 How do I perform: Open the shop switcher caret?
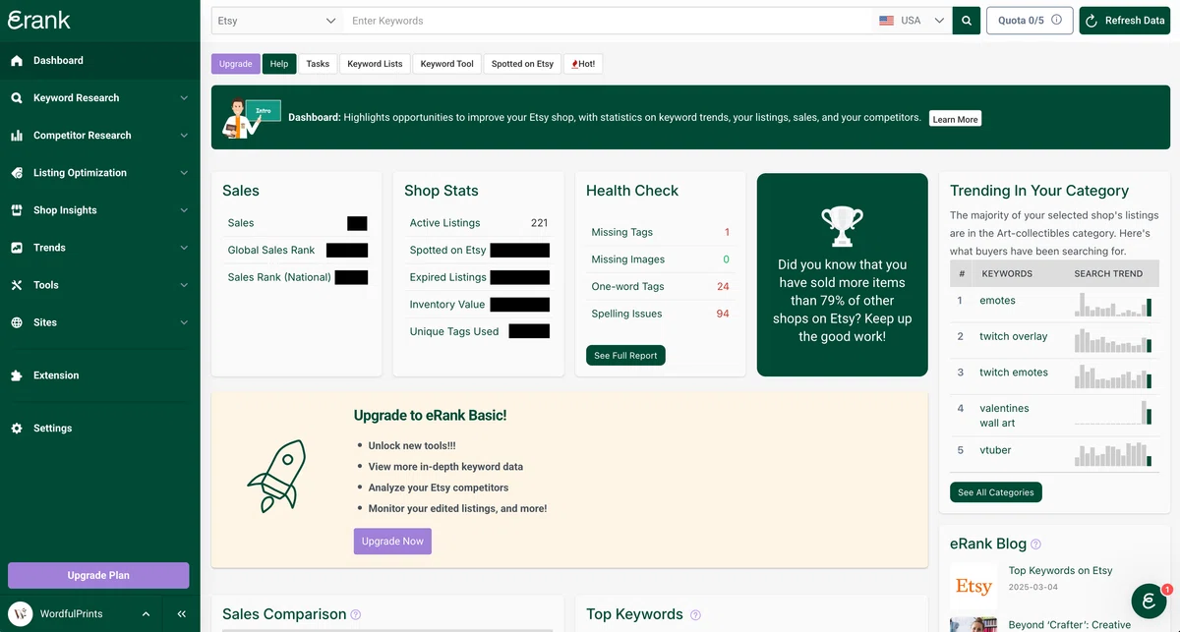point(146,614)
